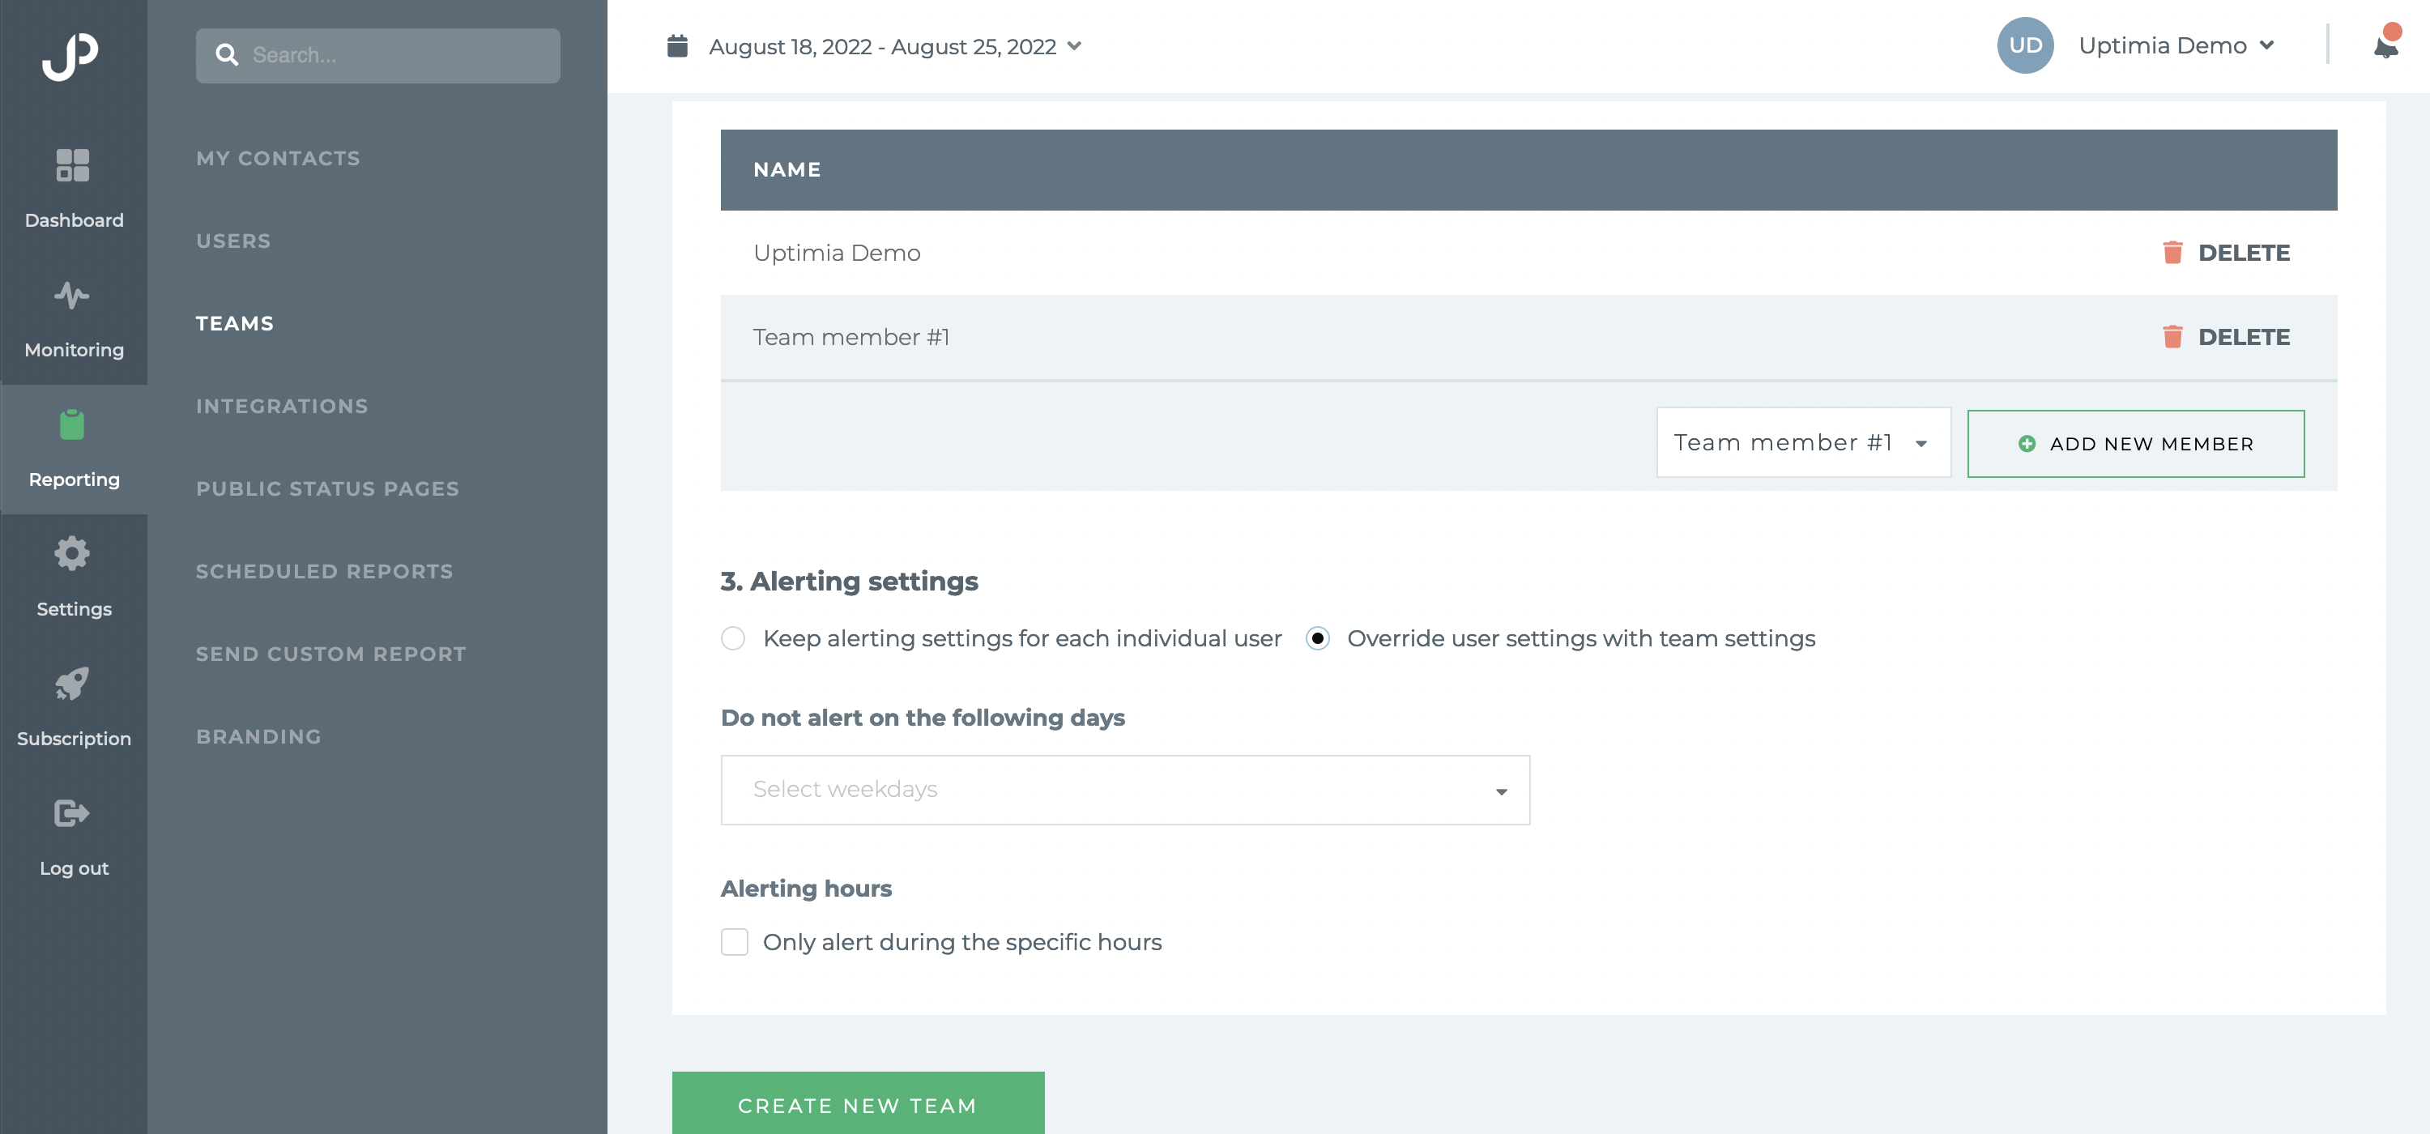Open the Select weekdays dropdown

(x=1124, y=790)
